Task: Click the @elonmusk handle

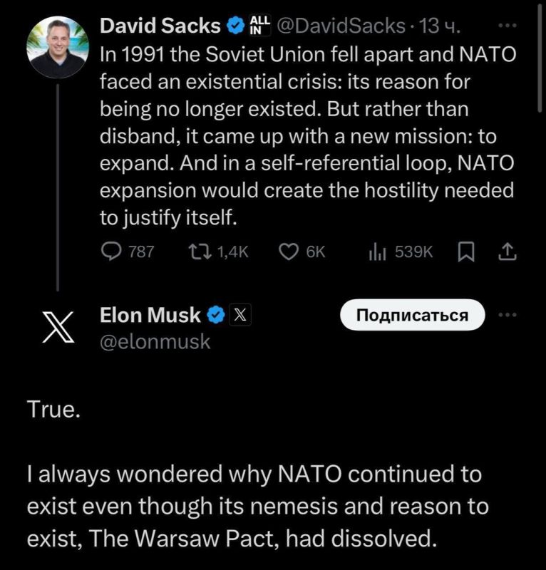Action: tap(155, 341)
